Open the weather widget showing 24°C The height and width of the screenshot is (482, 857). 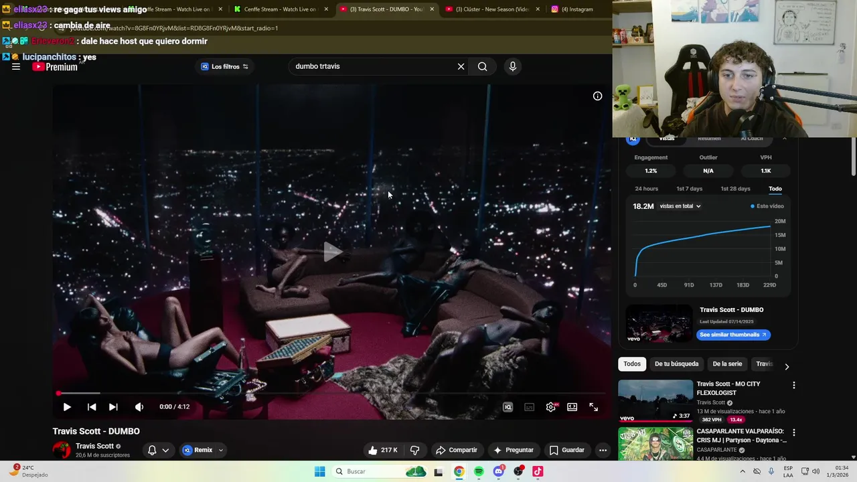29,471
